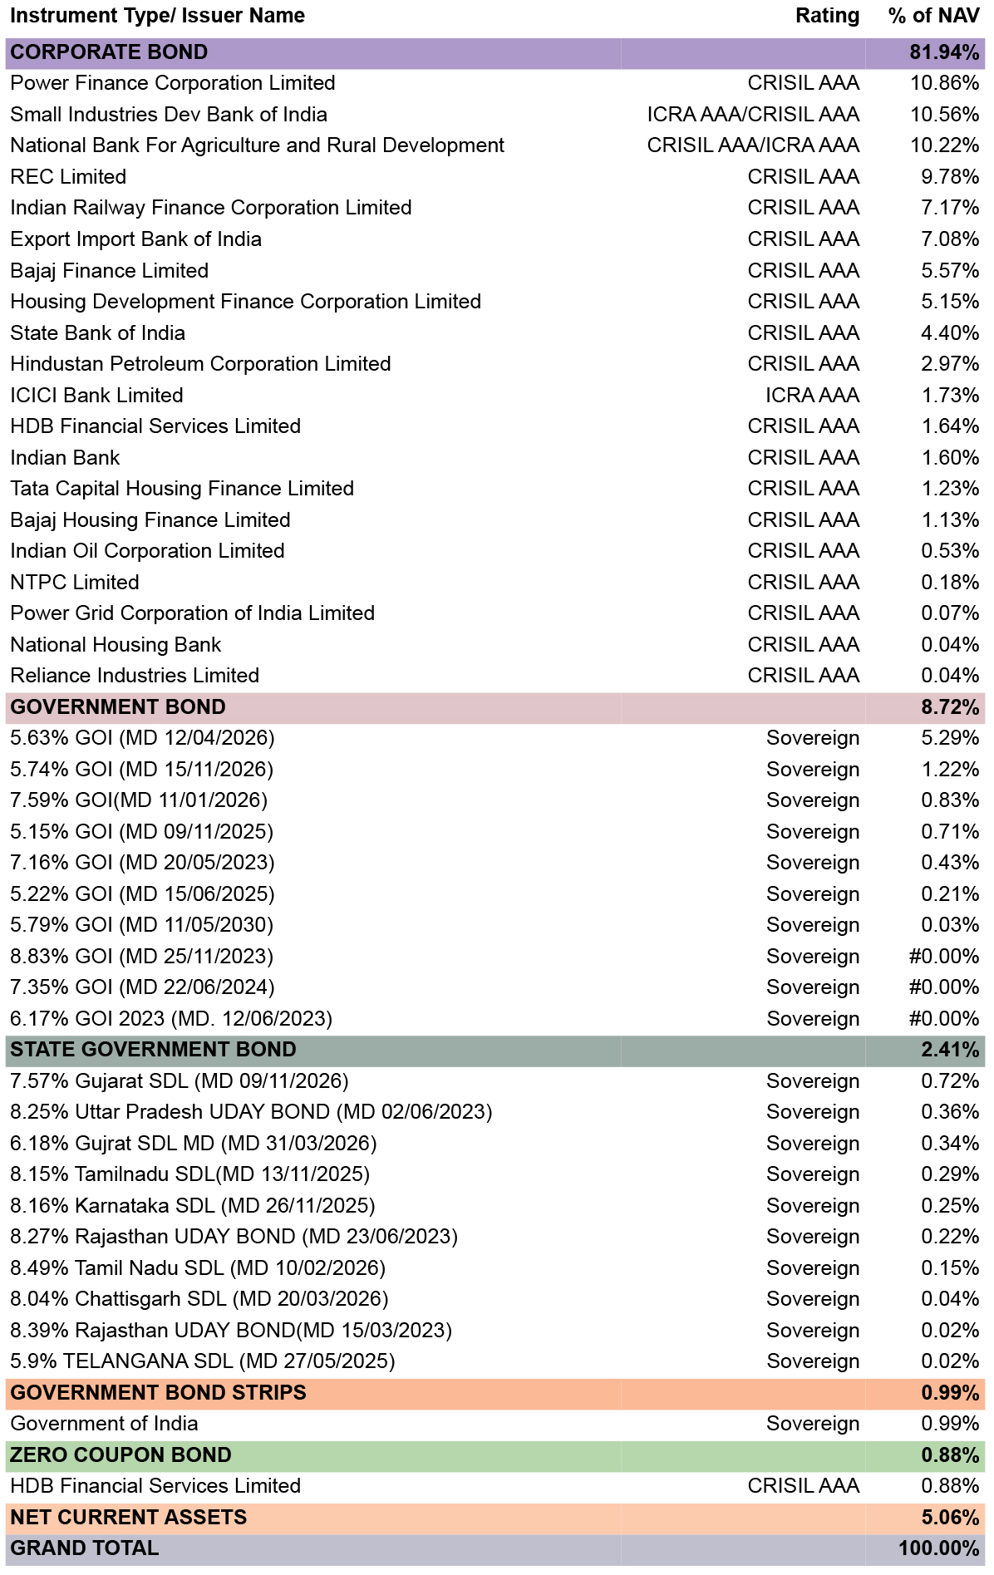The image size is (994, 1575).
Task: Click the Instrument Type/ Issuer Name header
Action: (x=157, y=16)
